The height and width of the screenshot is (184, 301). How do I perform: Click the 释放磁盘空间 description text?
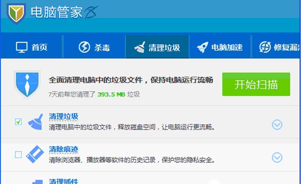tap(136, 127)
